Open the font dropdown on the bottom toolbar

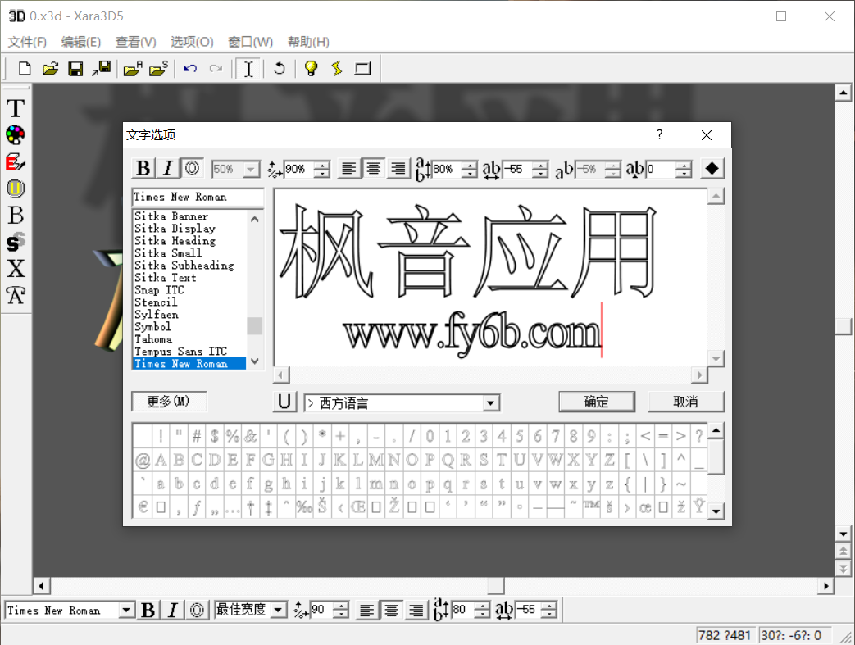126,610
